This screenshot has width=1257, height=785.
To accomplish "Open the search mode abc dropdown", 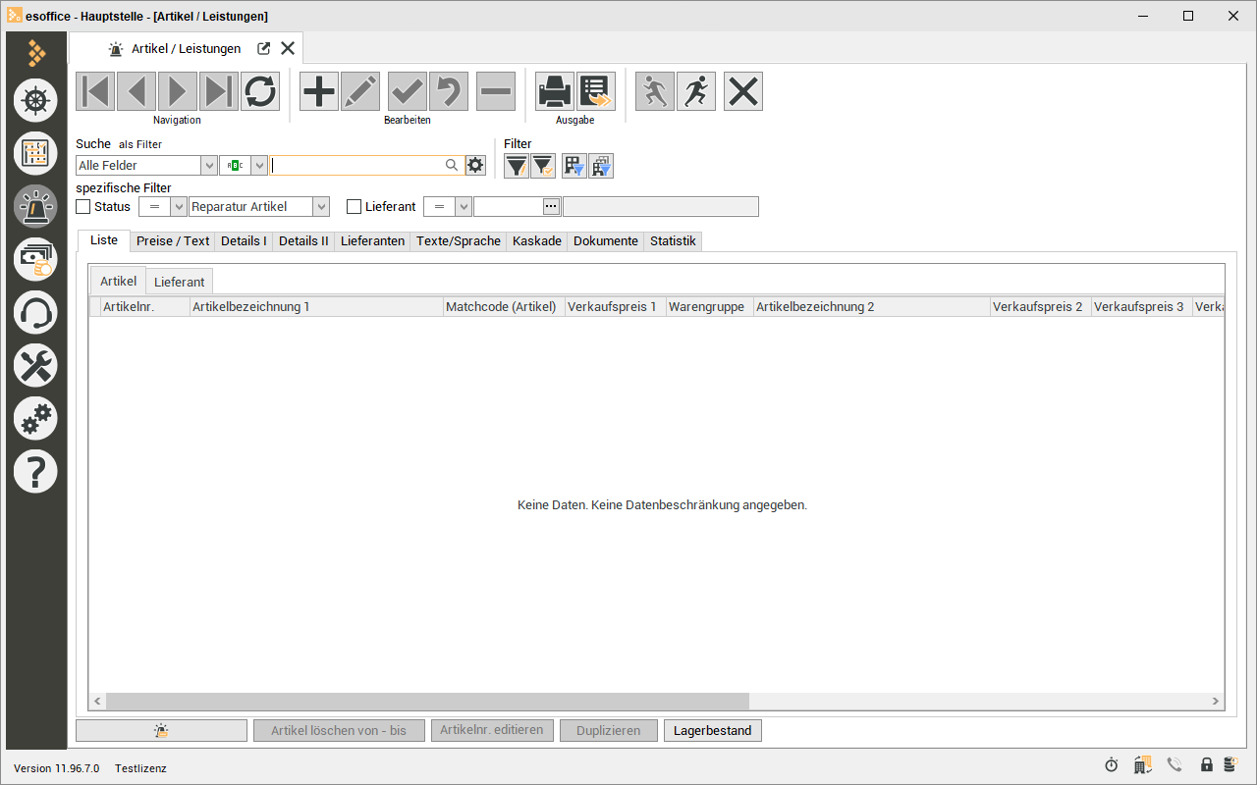I will (x=259, y=166).
